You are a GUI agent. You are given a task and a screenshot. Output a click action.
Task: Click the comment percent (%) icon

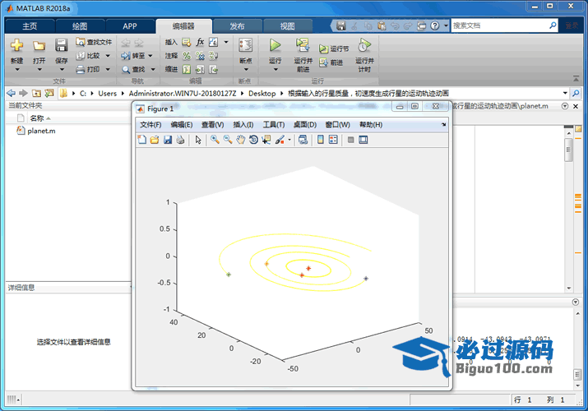pyautogui.click(x=187, y=56)
